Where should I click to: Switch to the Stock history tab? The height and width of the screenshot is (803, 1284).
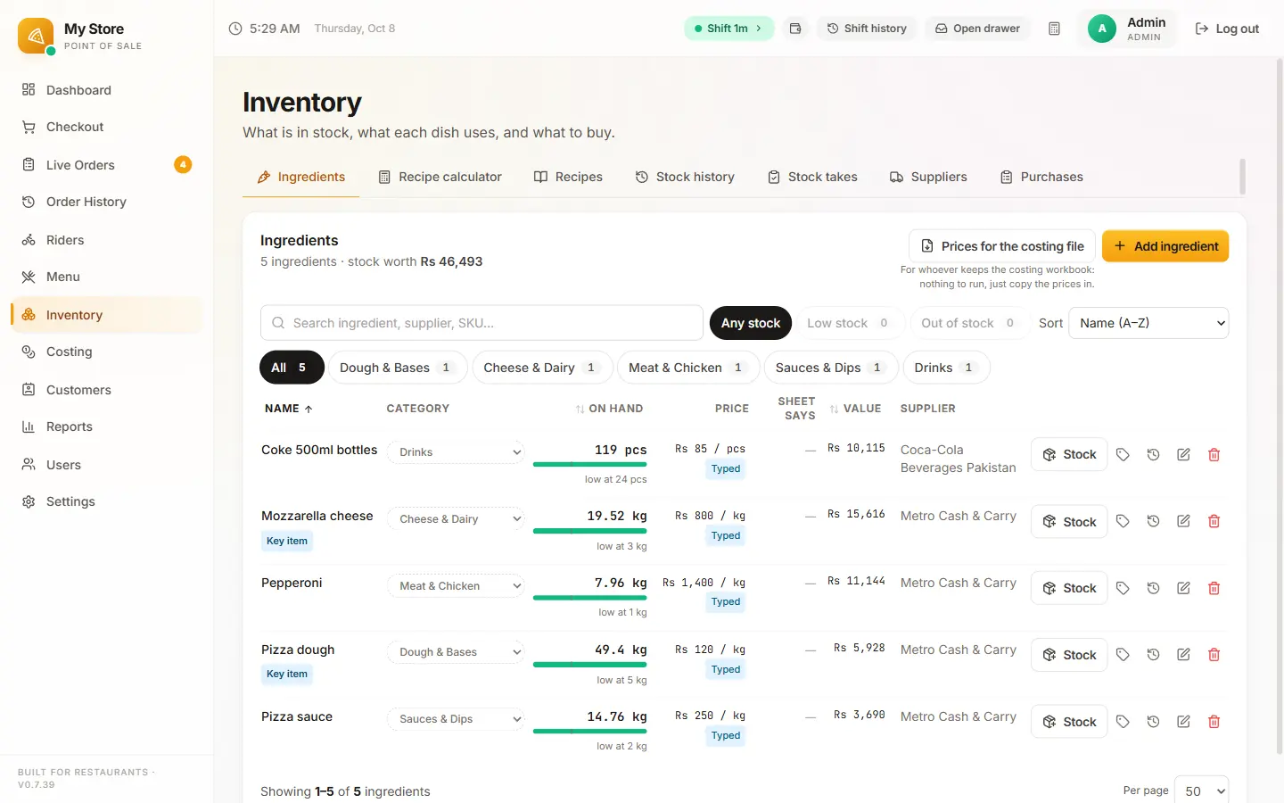[x=685, y=177]
